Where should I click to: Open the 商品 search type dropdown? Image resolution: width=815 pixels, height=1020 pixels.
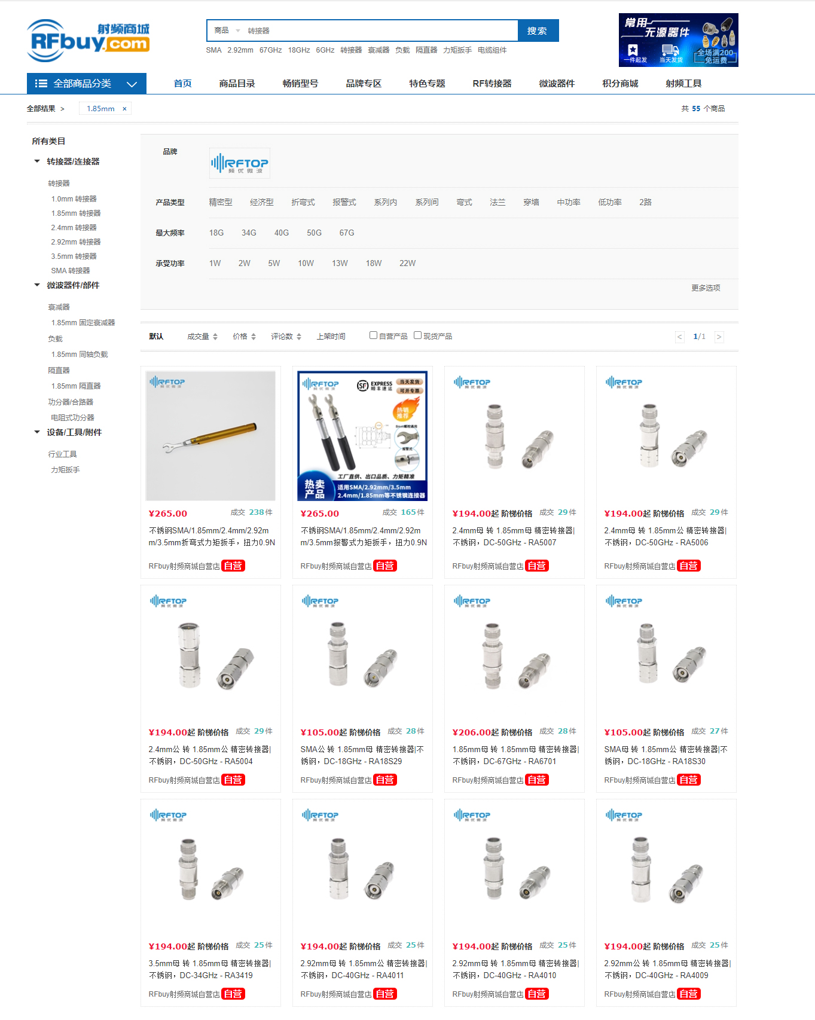pyautogui.click(x=227, y=30)
